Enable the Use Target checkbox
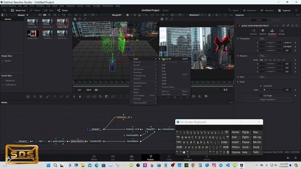 pos(261,95)
